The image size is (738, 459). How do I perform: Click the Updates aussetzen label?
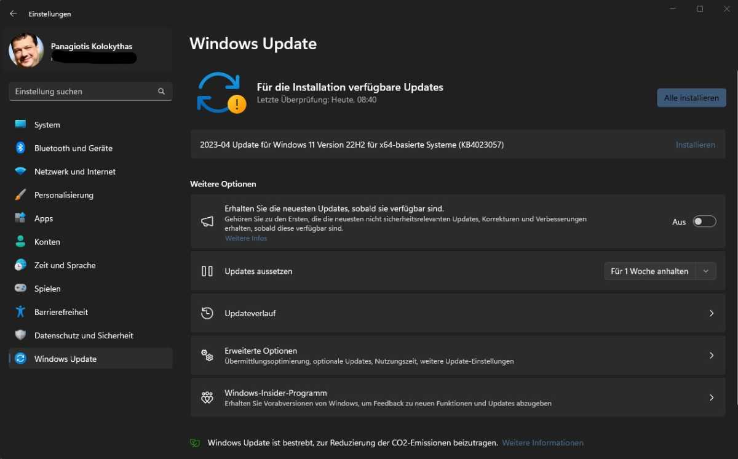[258, 271]
